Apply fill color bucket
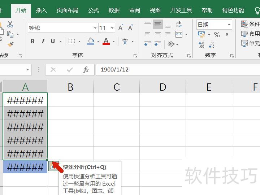This screenshot has width=260, height=195. coord(91,41)
